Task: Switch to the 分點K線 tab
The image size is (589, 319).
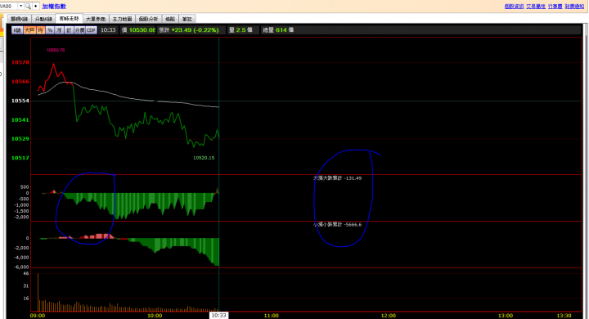Action: click(x=43, y=19)
